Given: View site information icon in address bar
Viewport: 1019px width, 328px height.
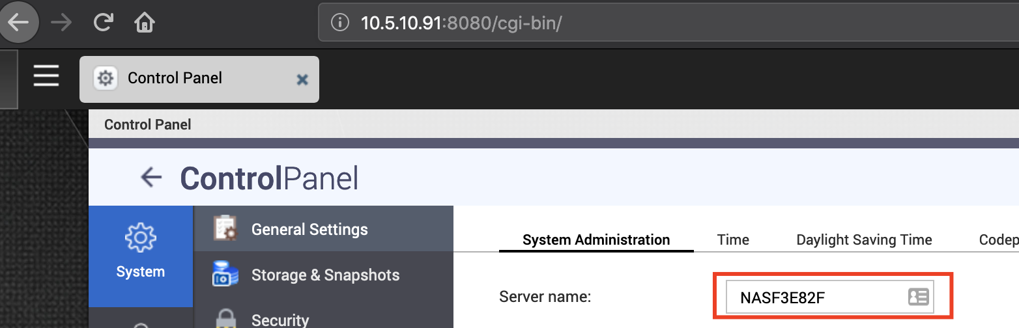Looking at the screenshot, I should [340, 23].
